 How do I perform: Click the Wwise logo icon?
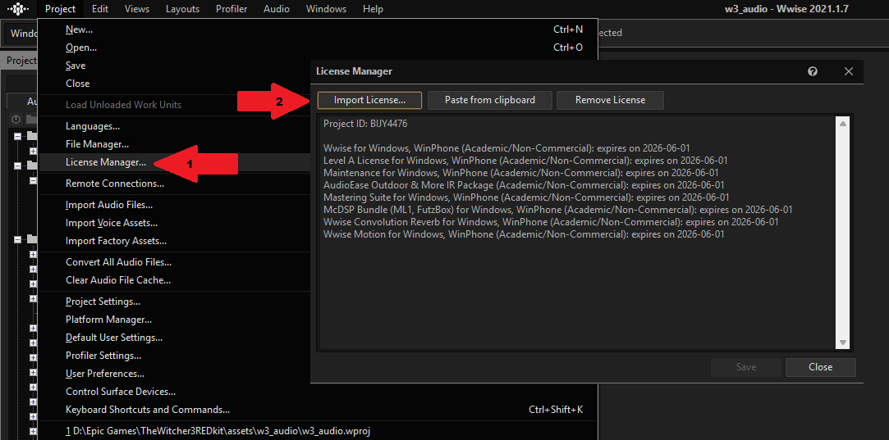coord(17,9)
